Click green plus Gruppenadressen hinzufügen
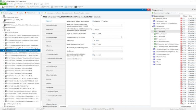Image resolution: width=196 pixels, height=110 pixels. [x=153, y=12]
